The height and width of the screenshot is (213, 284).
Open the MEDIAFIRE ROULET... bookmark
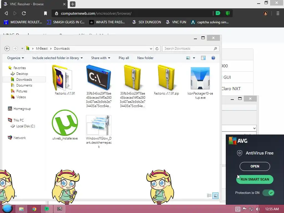[23, 22]
